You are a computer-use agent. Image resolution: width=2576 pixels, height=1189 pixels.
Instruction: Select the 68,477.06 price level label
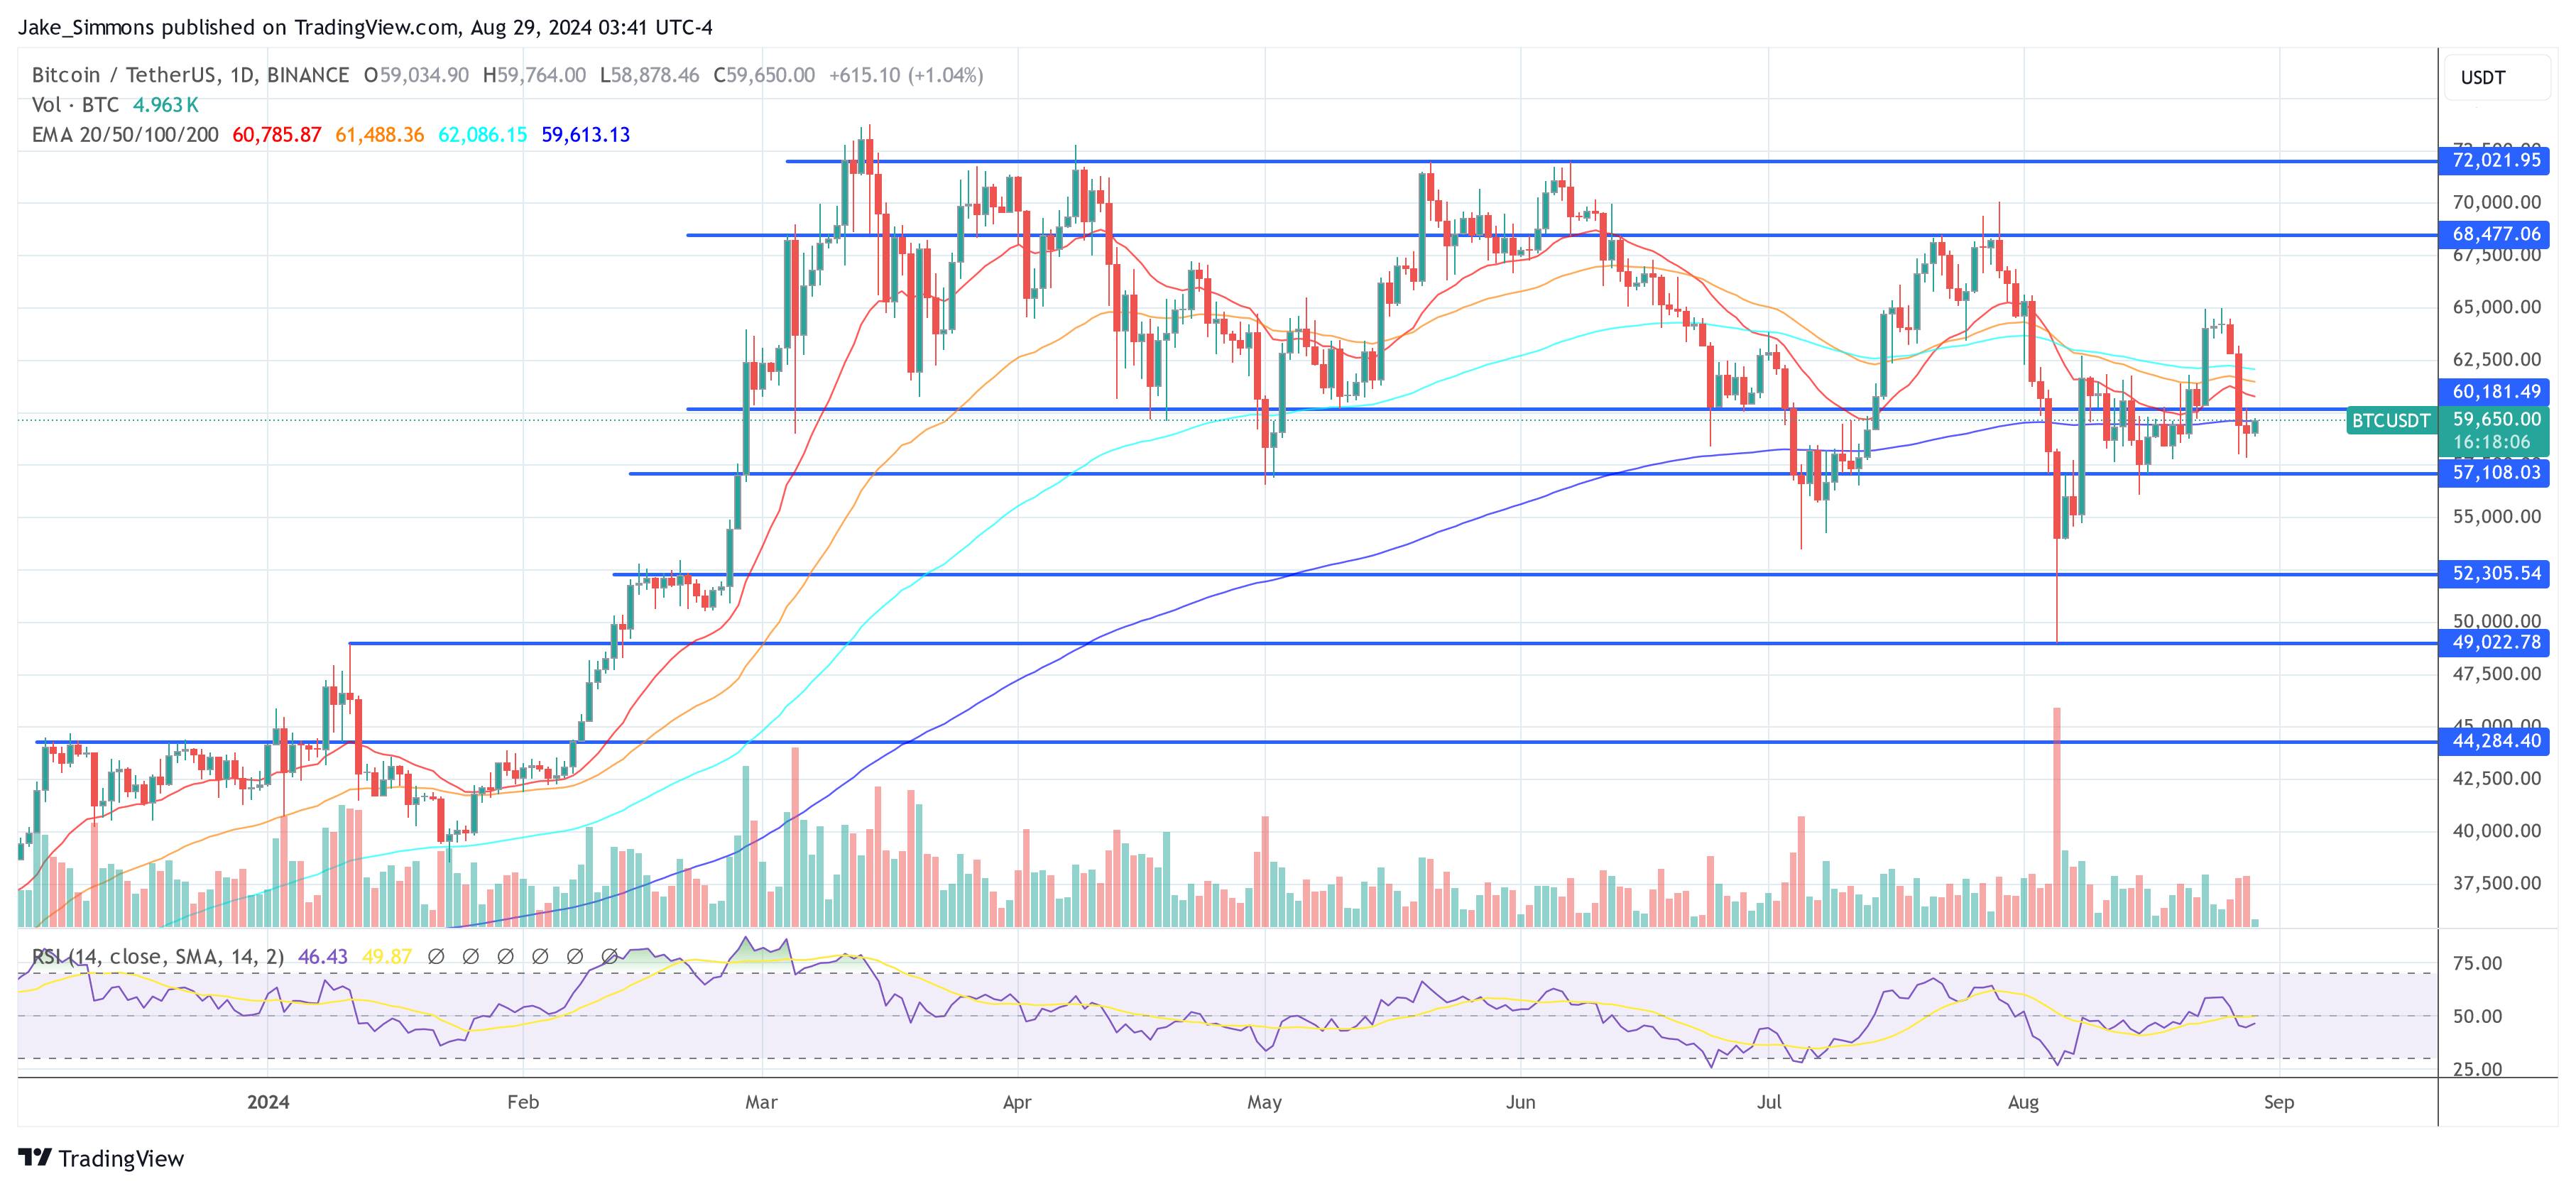pyautogui.click(x=2495, y=234)
